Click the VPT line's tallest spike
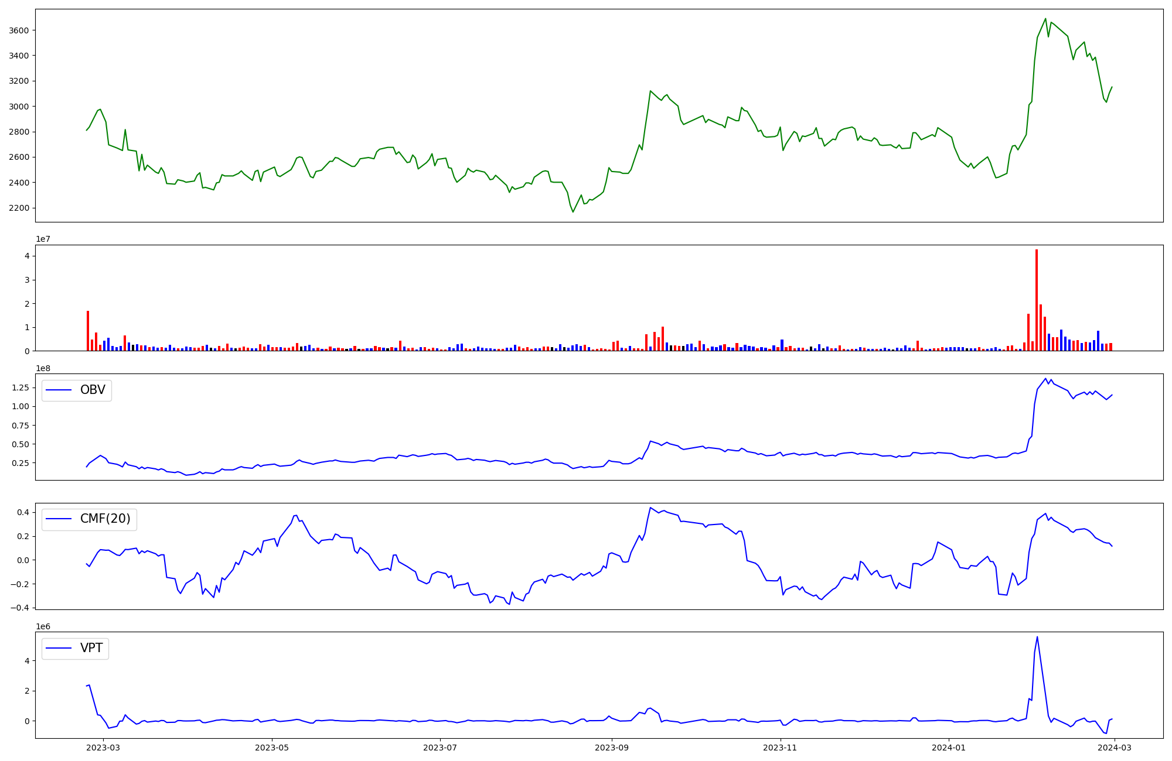1172x761 pixels. [x=1037, y=637]
